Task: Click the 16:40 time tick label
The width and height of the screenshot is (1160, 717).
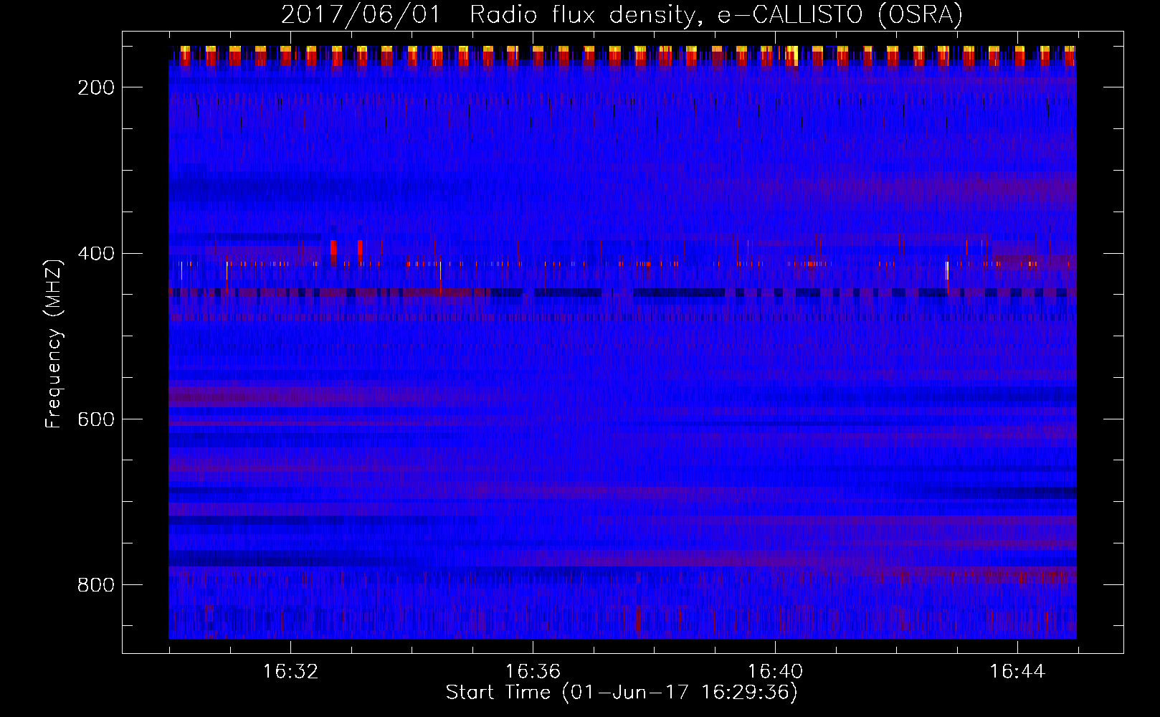Action: point(775,672)
